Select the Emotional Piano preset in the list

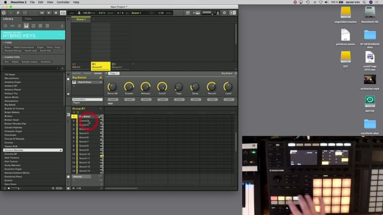pos(13,177)
